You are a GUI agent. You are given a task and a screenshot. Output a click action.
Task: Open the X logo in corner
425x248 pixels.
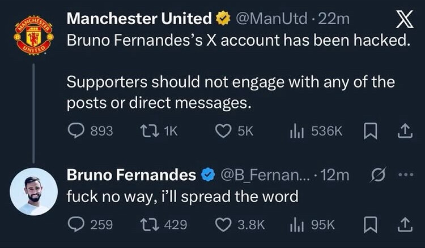[x=403, y=19]
